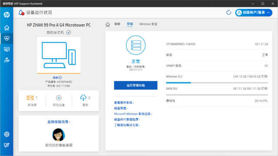Open Microsoft Windows 系统还原 link
This screenshot has width=278, height=156.
pyautogui.click(x=133, y=114)
